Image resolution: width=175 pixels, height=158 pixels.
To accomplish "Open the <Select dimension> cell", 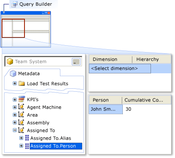I will point(120,68).
